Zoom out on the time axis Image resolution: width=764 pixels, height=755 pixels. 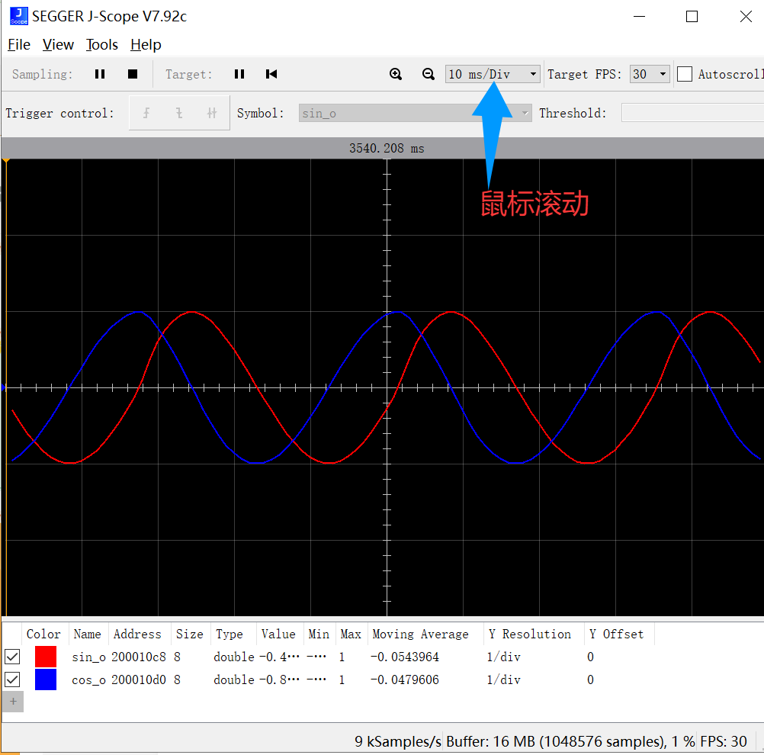pos(429,74)
